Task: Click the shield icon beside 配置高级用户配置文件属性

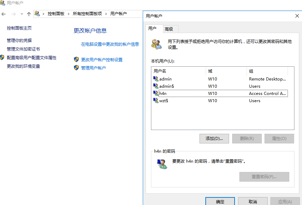Action: (2, 58)
